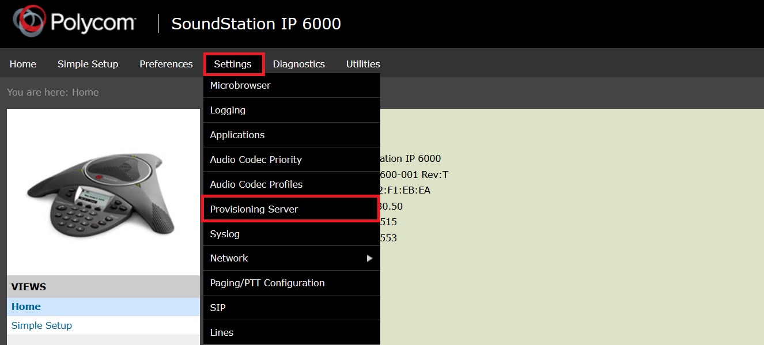
Task: Open Provisioning Server settings
Action: point(290,209)
